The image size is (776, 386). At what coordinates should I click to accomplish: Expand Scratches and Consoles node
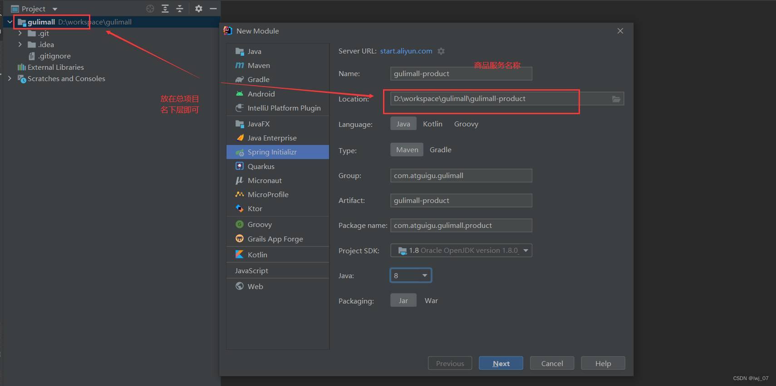[x=10, y=78]
